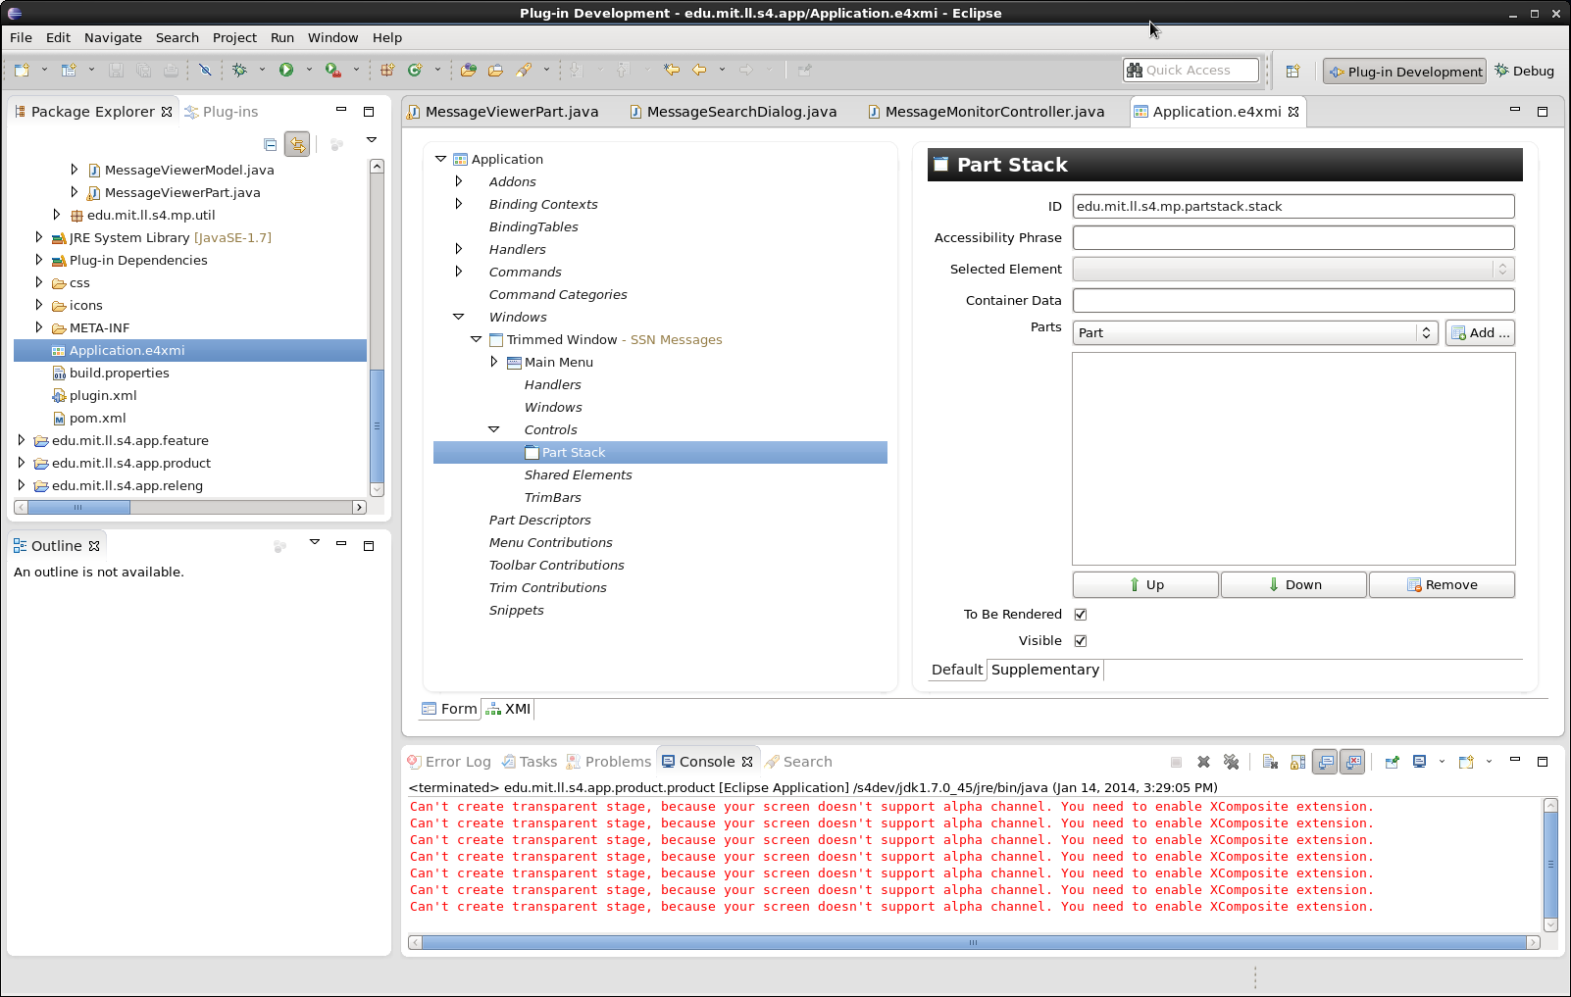Open the Package Explorer view menu arrow

[x=372, y=140]
